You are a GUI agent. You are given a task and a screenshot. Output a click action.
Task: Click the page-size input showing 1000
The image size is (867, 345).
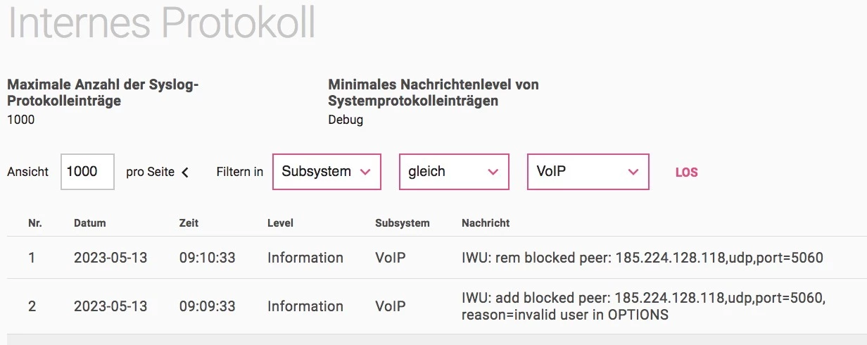tap(87, 172)
